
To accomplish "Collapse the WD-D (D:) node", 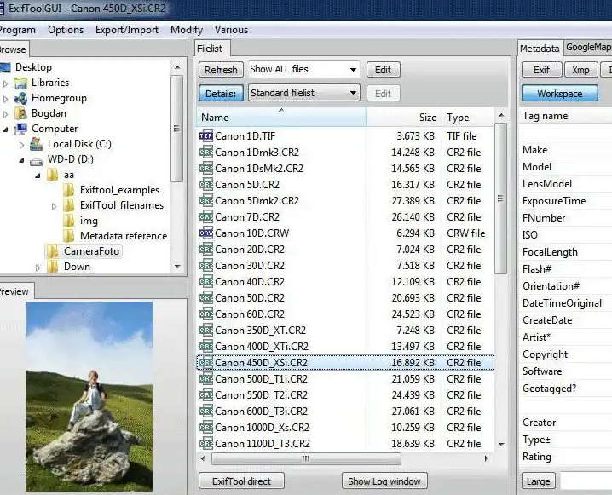I will 21,160.
